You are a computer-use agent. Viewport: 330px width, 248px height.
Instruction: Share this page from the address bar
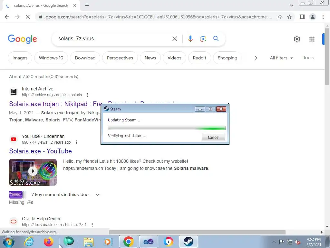coord(279,17)
